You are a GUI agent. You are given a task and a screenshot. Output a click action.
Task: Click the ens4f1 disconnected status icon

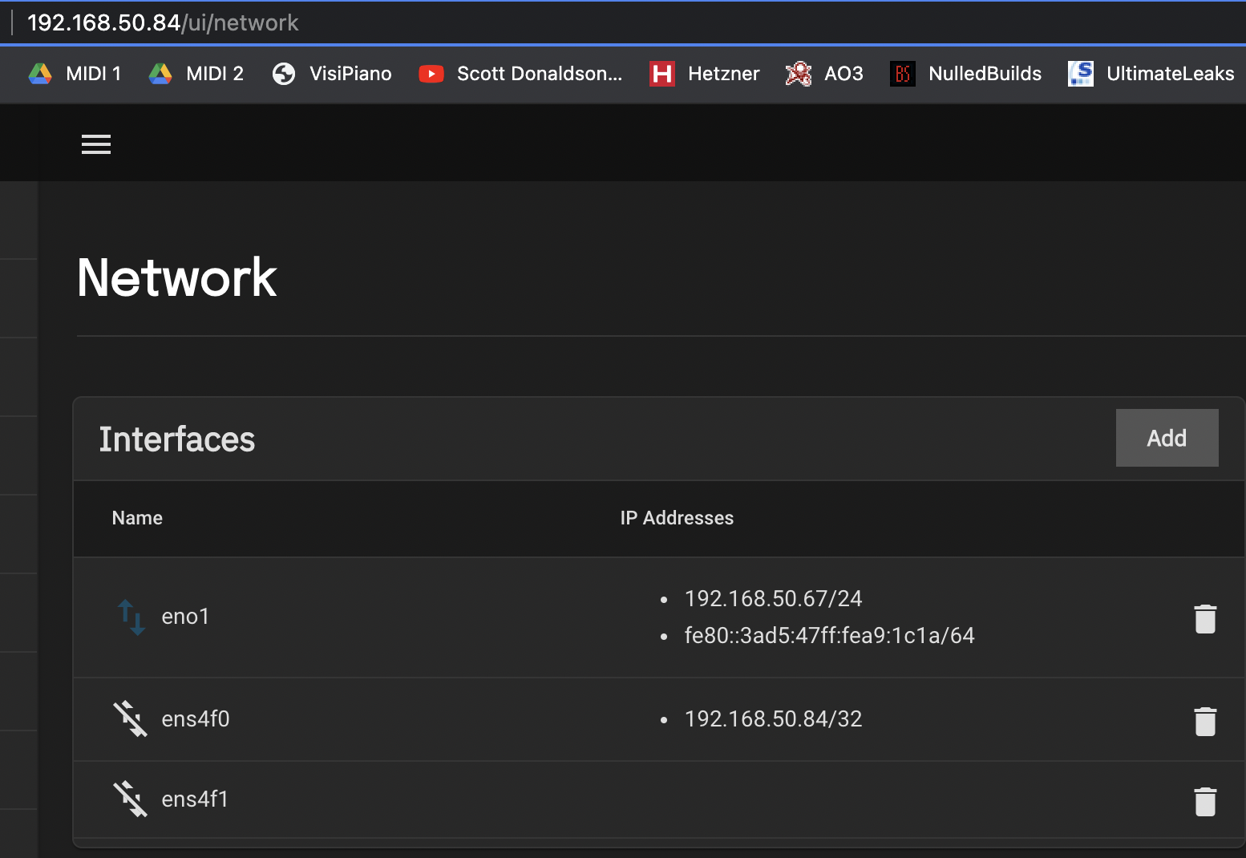click(x=130, y=799)
